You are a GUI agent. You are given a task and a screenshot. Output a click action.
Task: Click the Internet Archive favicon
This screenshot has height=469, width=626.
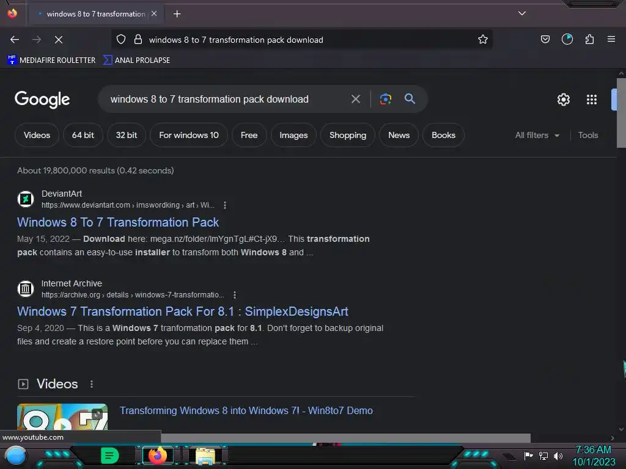point(26,288)
